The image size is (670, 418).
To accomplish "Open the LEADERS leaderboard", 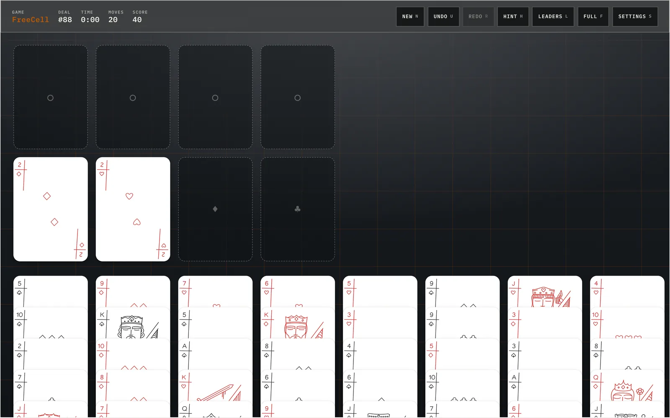I will pos(553,17).
